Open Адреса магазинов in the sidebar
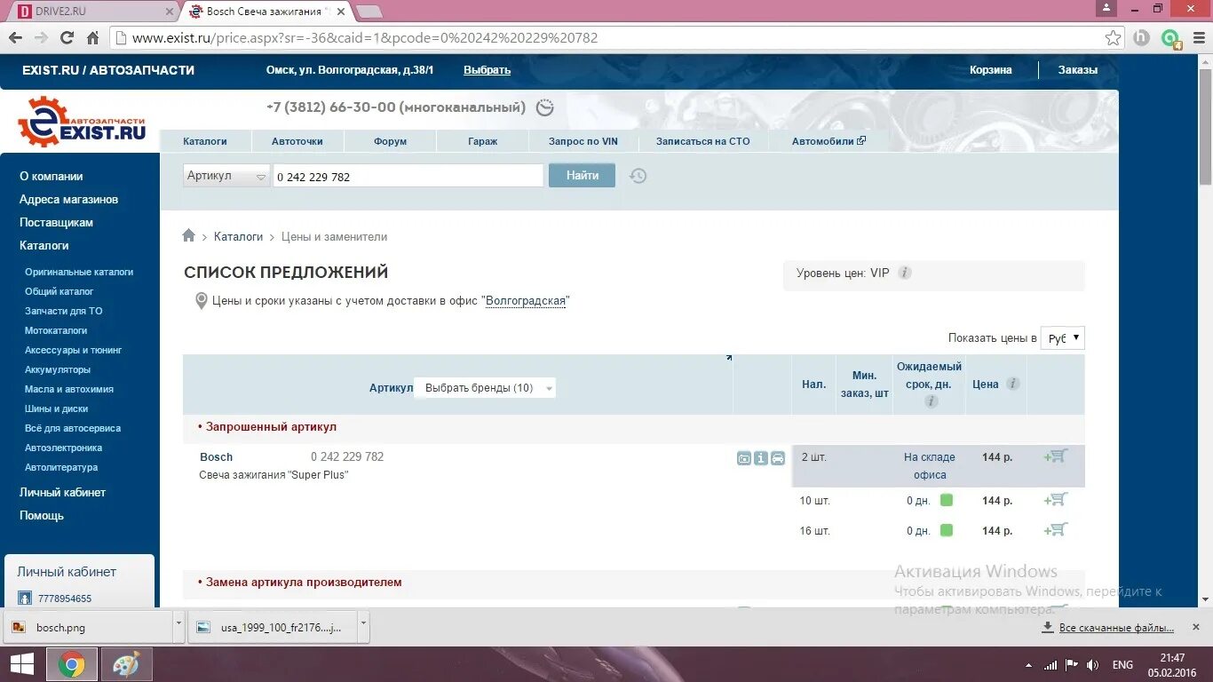 (x=68, y=199)
